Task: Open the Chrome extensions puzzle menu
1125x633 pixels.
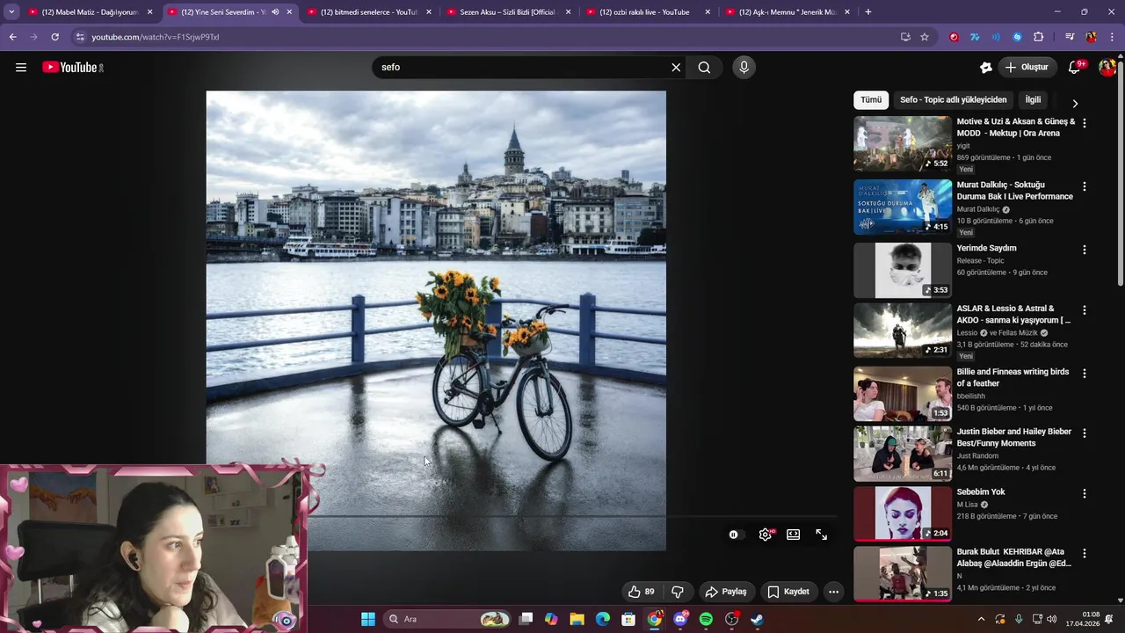Action: tap(1039, 37)
